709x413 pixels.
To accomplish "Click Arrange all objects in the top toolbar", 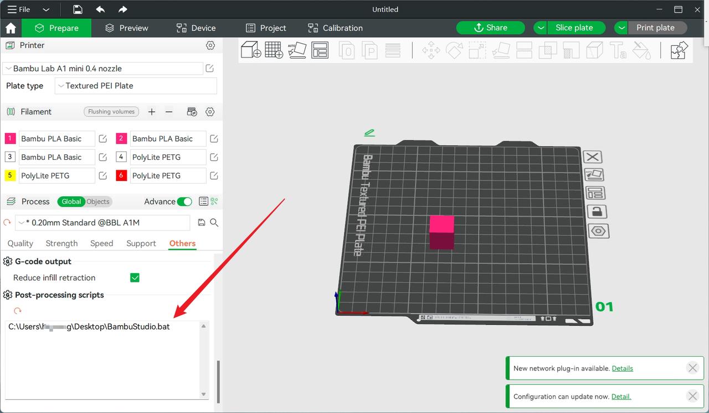I will tap(320, 50).
